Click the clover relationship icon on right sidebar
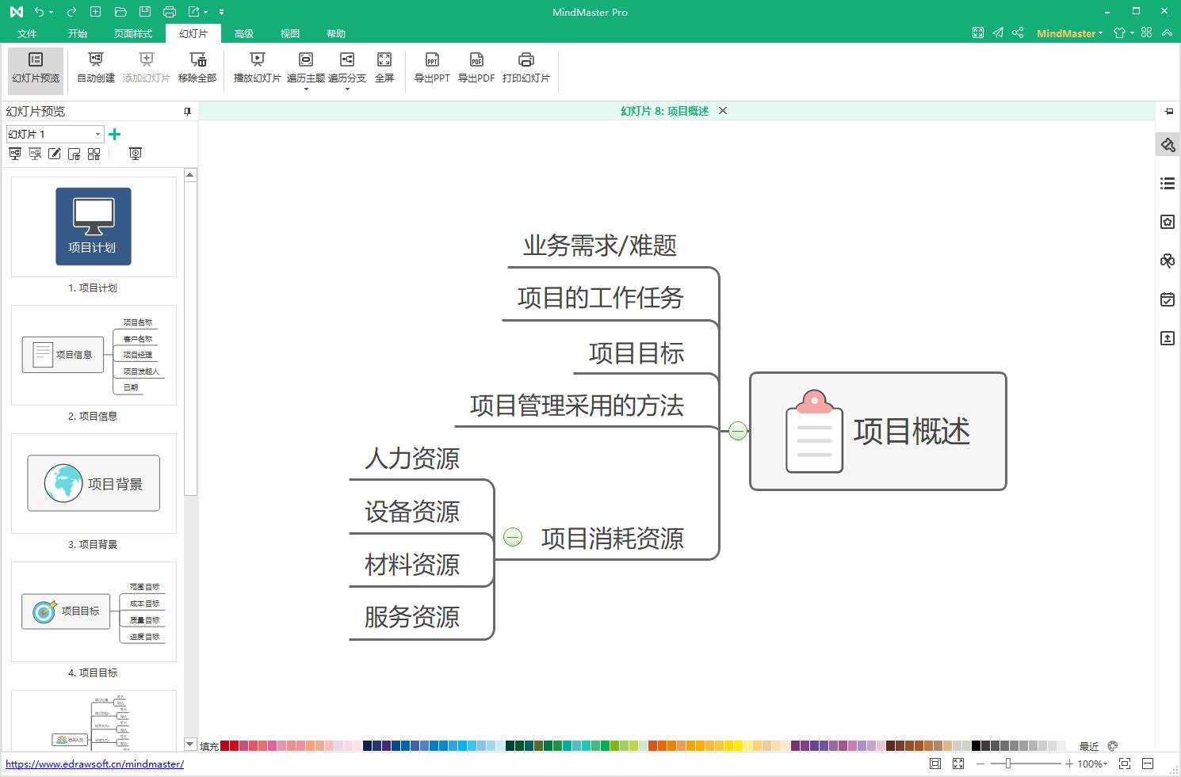1181x777 pixels. tap(1168, 261)
